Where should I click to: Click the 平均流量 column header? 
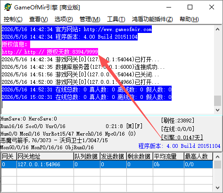(168, 156)
